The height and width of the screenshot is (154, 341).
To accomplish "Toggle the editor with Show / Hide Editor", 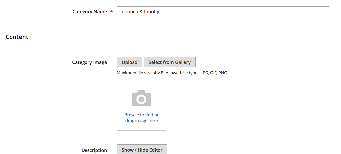I will point(142,150).
